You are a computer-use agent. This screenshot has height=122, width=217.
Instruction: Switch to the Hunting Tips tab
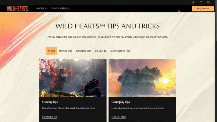coord(66,51)
